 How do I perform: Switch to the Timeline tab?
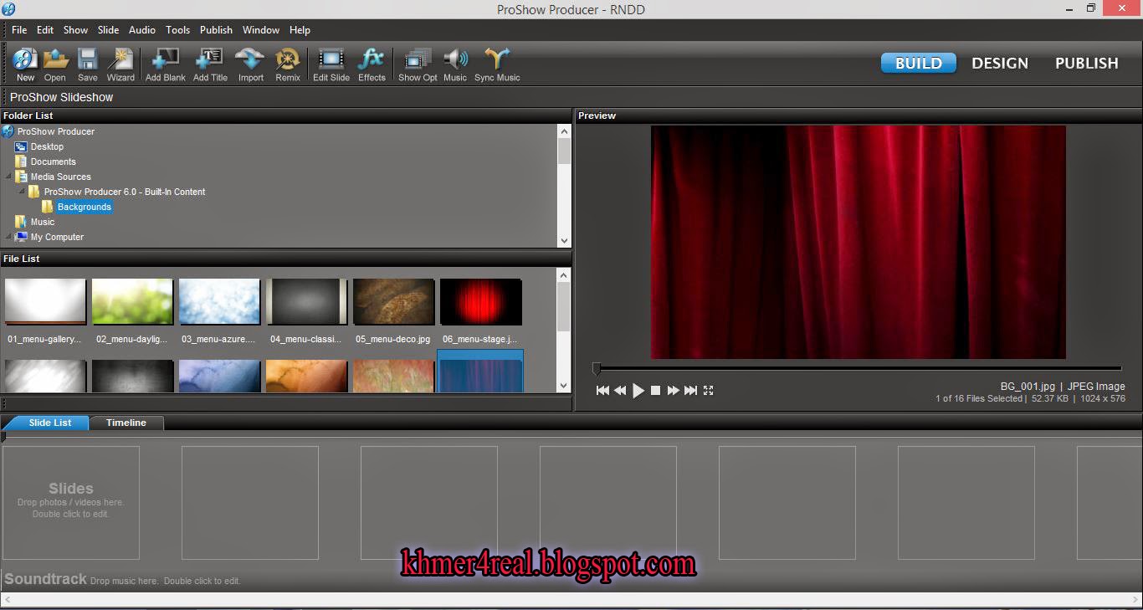pos(126,423)
